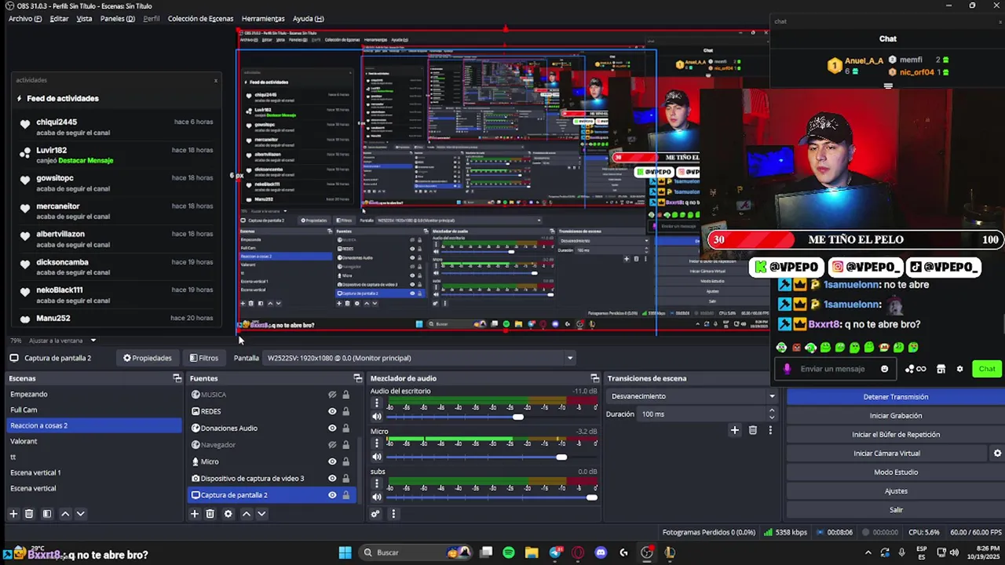Open transition properties three-dot menu

click(770, 430)
